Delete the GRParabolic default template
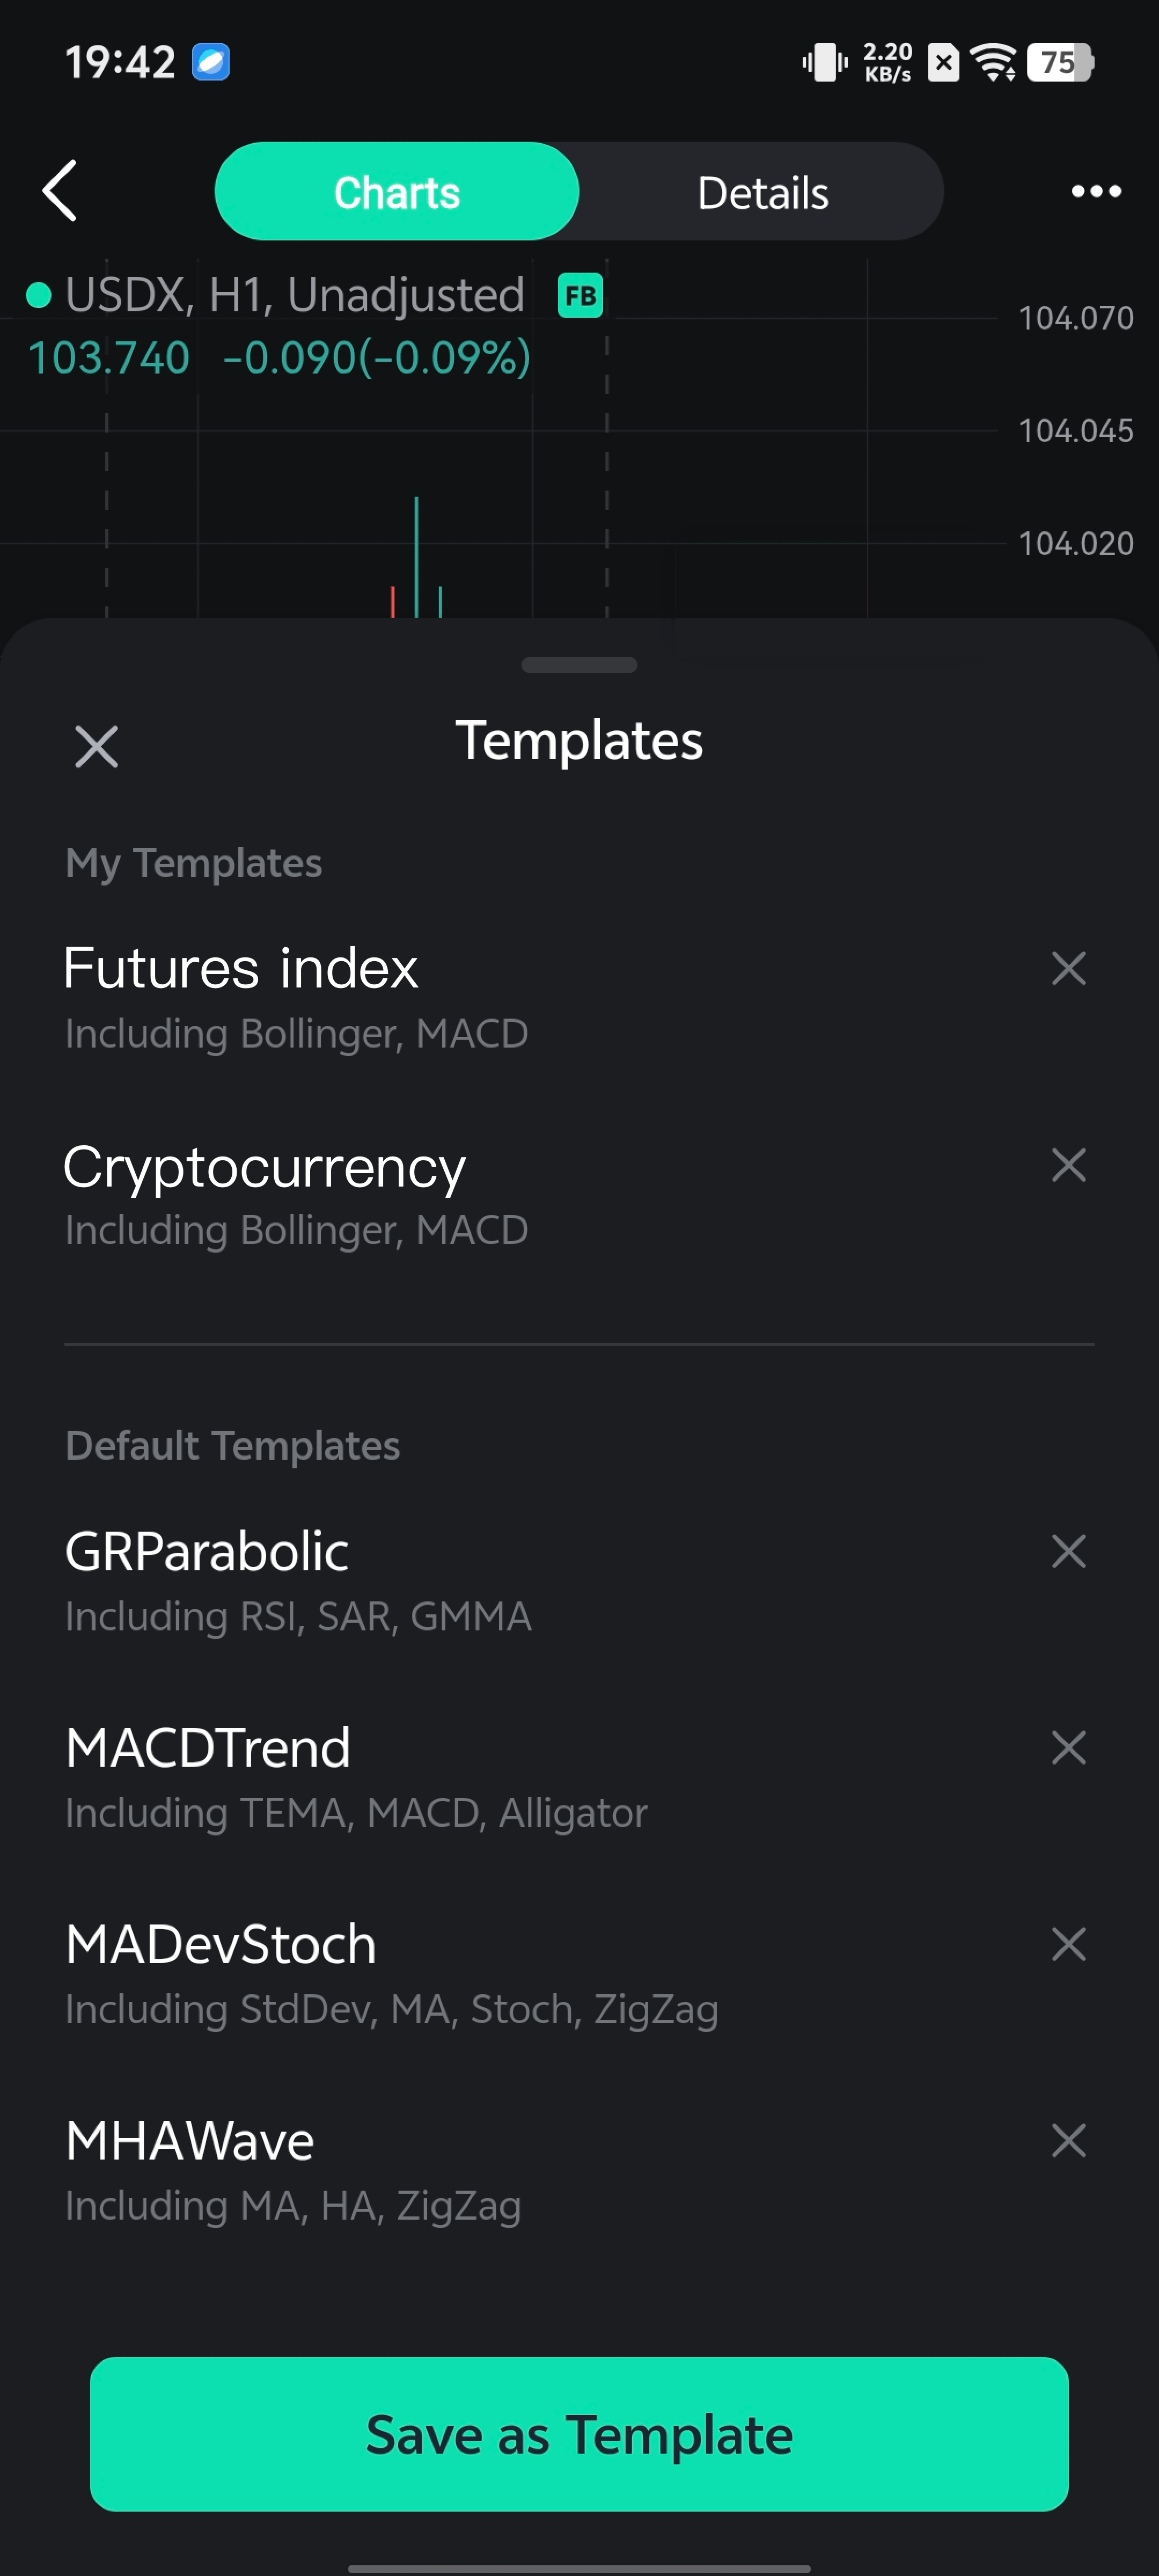 [x=1068, y=1551]
